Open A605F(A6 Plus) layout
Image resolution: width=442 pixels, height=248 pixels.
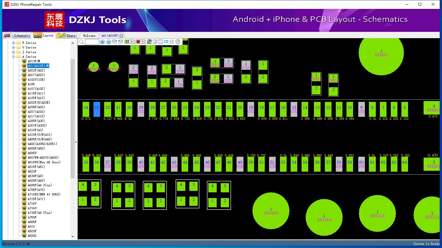click(40, 185)
